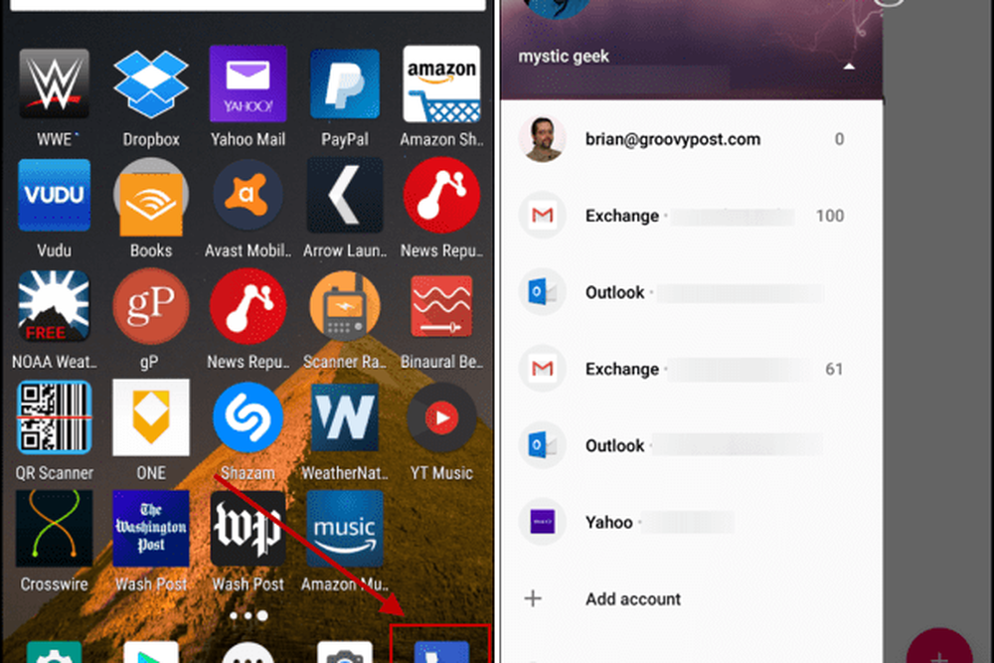Launch the gP groovyPost app
The width and height of the screenshot is (994, 663).
click(x=151, y=306)
